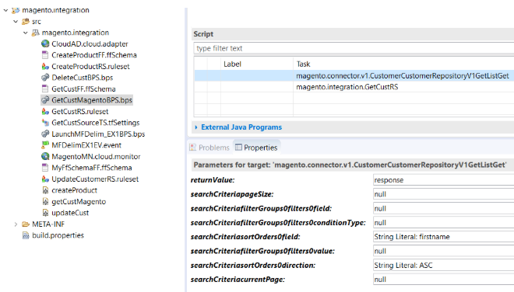Edit searchCriteriasortOrders0direction ASC value

coord(444,265)
